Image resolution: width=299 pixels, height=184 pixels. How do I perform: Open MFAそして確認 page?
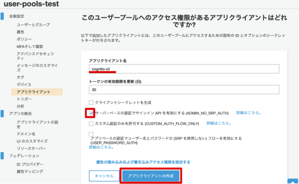pyautogui.click(x=30, y=47)
